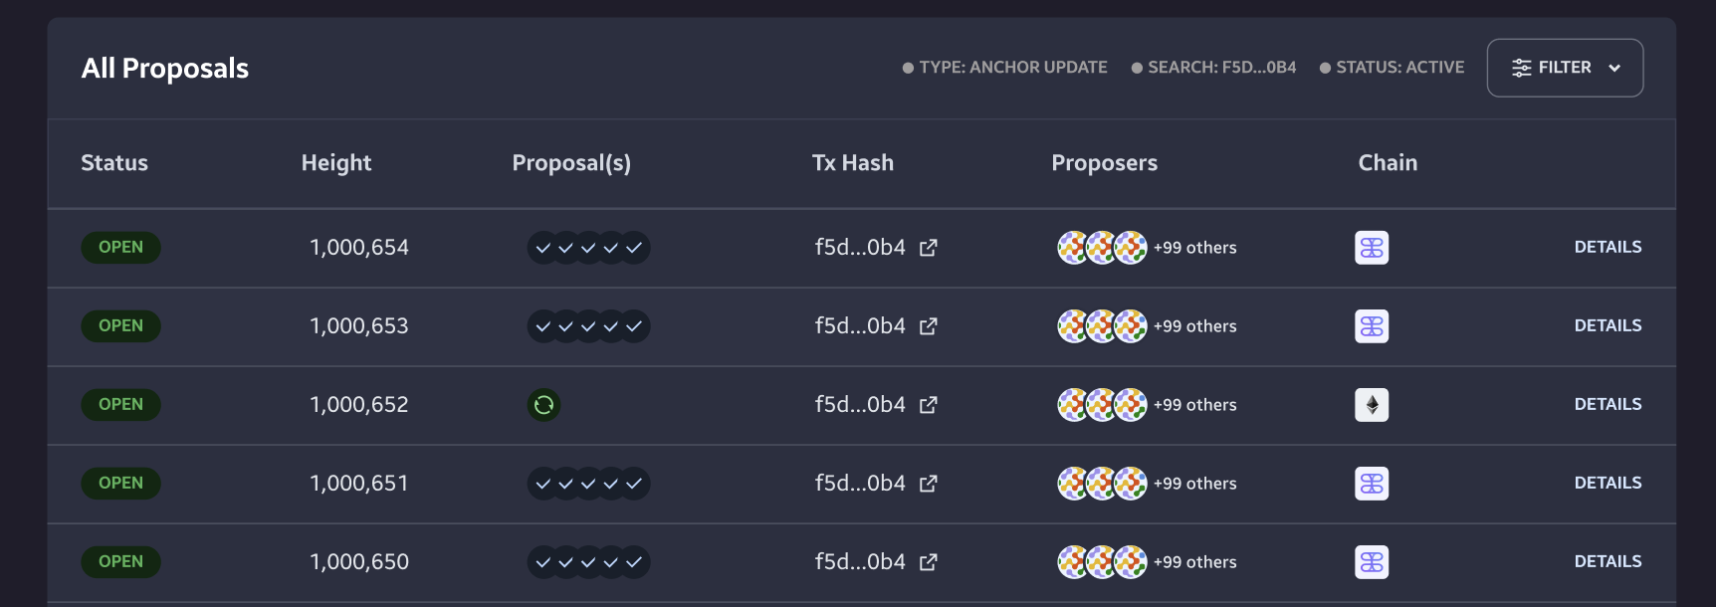
Task: Click the spinning progress icon for height 1,000,652
Action: tap(543, 405)
